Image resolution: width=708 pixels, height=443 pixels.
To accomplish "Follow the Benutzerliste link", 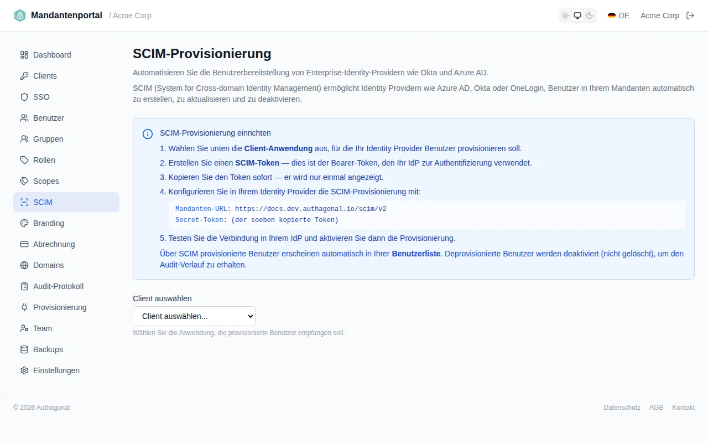I will click(x=416, y=254).
